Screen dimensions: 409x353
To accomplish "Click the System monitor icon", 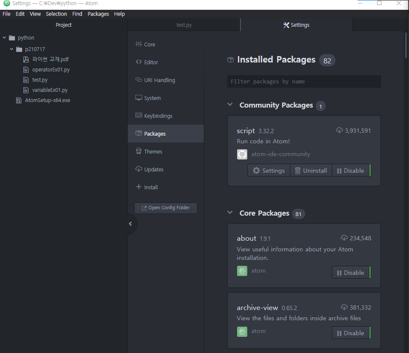I will 138,98.
